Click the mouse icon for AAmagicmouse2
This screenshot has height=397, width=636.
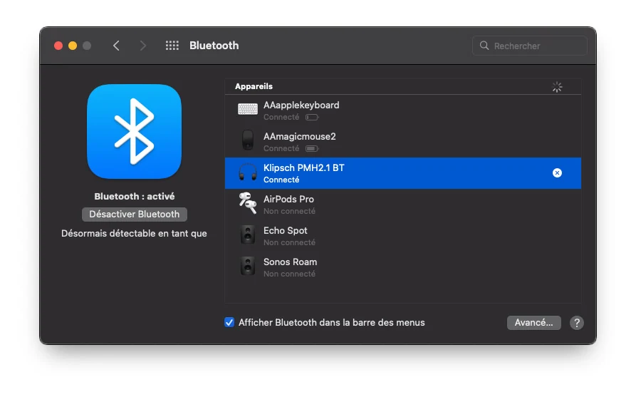(247, 140)
